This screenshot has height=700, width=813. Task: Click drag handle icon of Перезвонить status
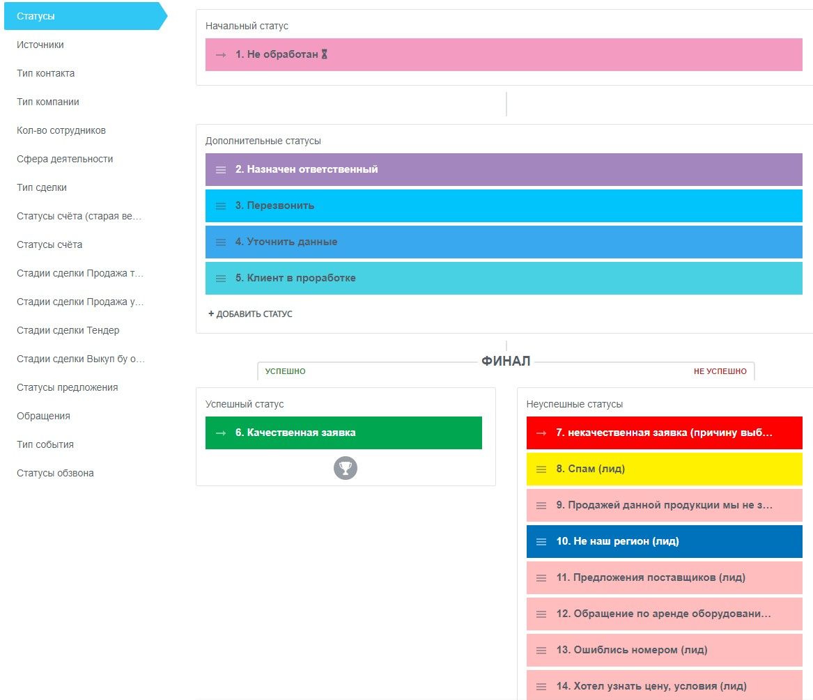[221, 206]
